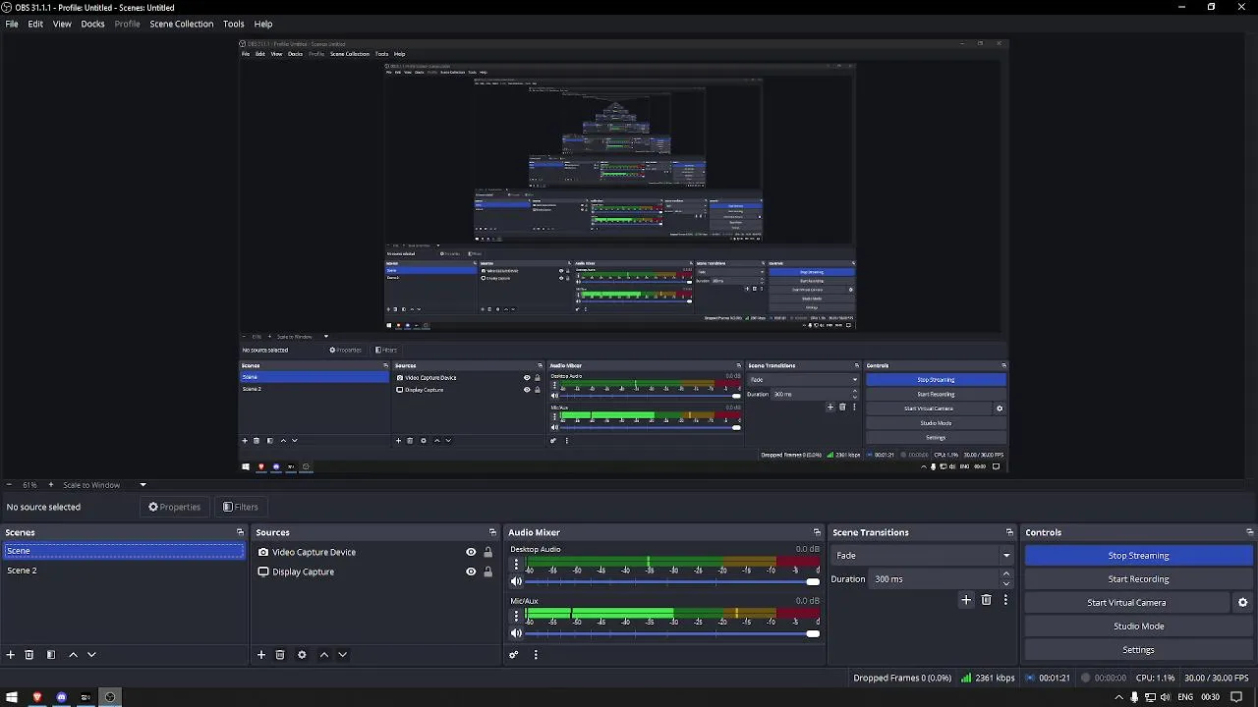Adjust the Mic/Aux volume slider
The image size is (1258, 707).
coord(672,633)
